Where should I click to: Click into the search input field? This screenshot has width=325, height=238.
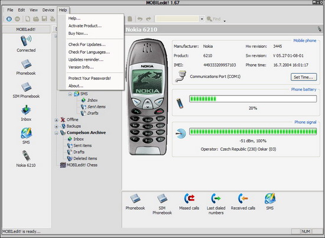tap(177, 19)
